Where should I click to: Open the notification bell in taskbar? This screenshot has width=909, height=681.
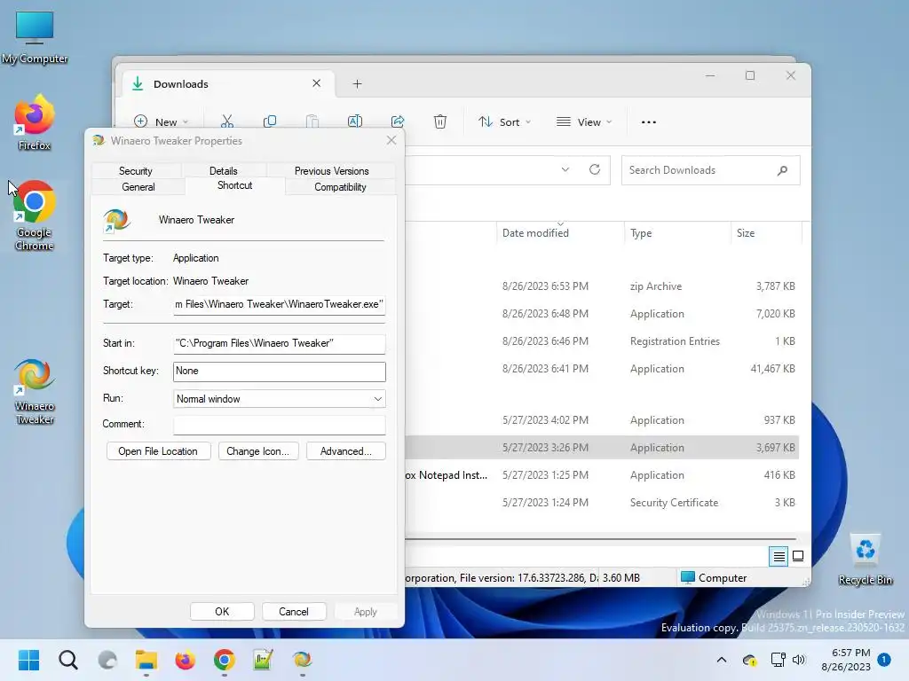884,660
